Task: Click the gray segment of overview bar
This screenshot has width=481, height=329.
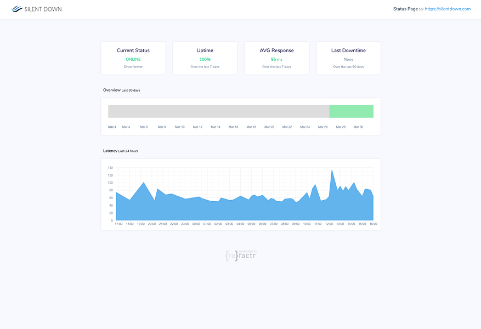Action: [x=219, y=111]
